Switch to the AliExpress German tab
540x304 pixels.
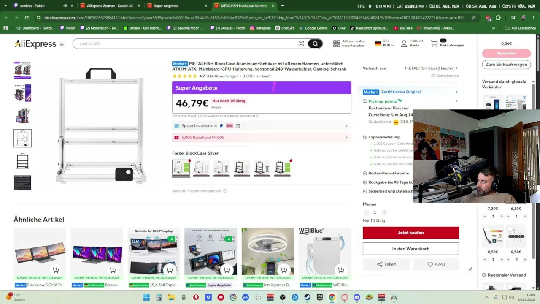(110, 6)
